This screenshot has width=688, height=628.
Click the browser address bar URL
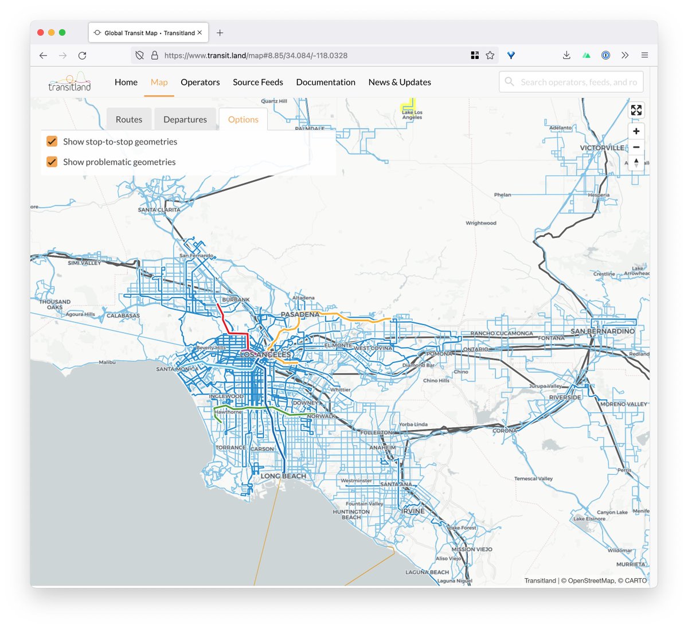(x=256, y=56)
